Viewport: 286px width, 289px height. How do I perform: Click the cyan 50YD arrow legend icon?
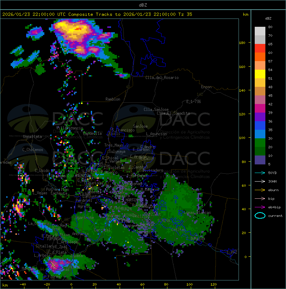click(260, 173)
